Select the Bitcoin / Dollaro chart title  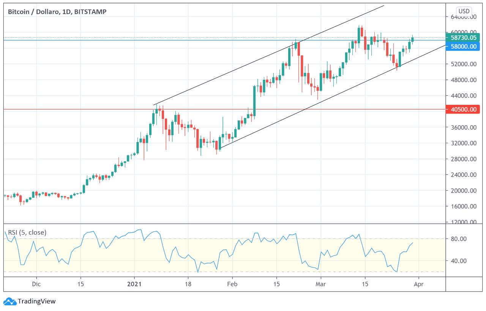[x=57, y=12]
